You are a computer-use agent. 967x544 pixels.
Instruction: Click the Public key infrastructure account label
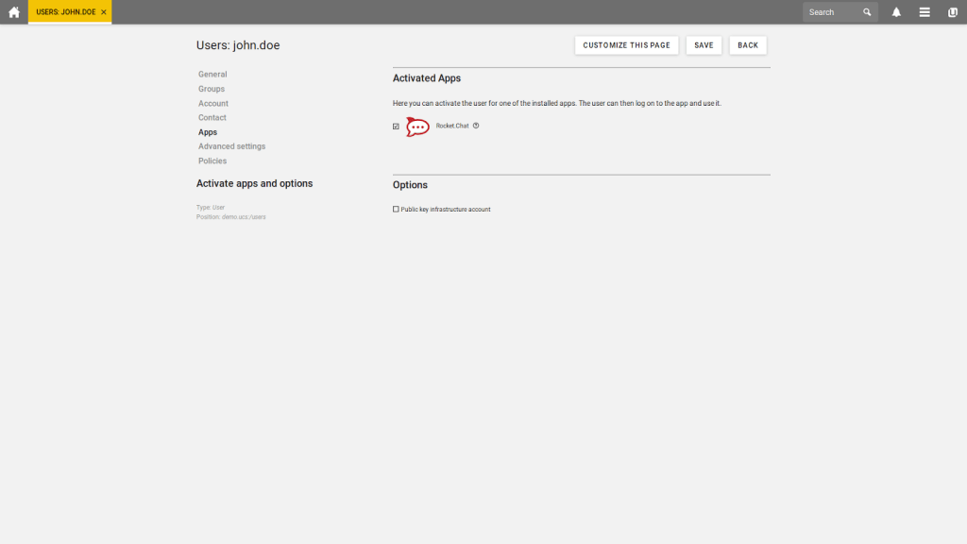point(446,210)
